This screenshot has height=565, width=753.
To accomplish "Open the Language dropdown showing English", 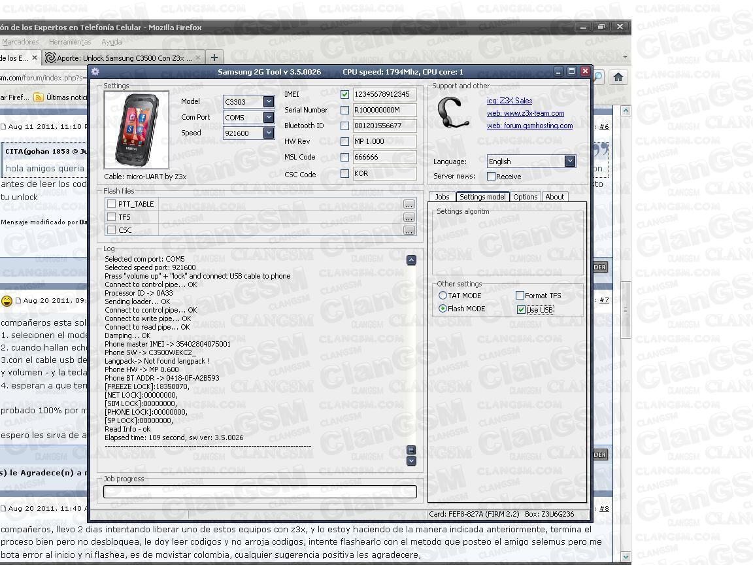I will (570, 162).
